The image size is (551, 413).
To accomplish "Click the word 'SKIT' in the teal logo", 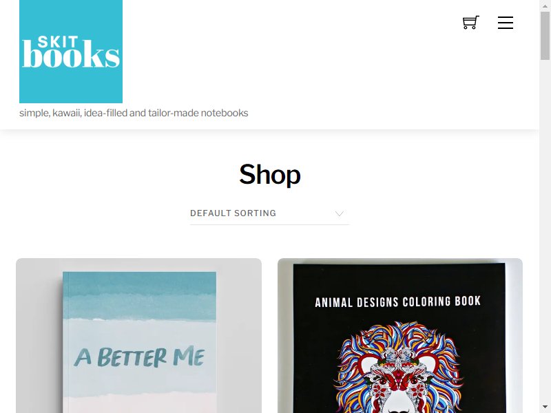I will coord(58,42).
